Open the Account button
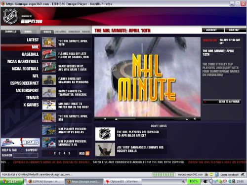Image resolution: width=247 pixels, height=185 pixels. tap(213, 30)
